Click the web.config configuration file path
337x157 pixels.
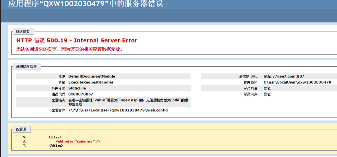point(118,110)
